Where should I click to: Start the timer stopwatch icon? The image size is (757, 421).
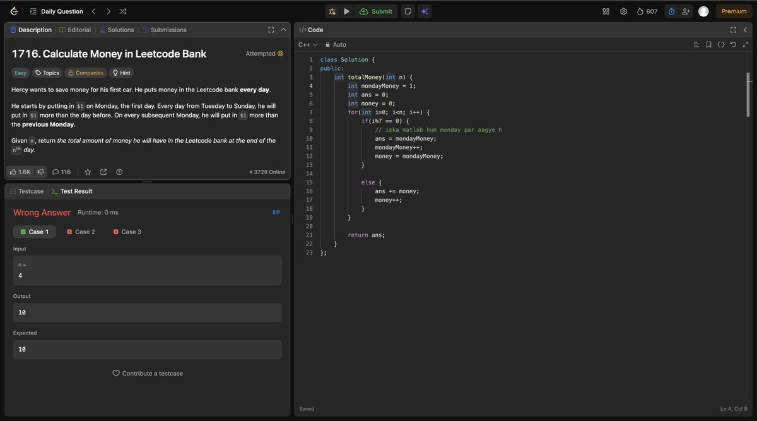click(x=671, y=11)
